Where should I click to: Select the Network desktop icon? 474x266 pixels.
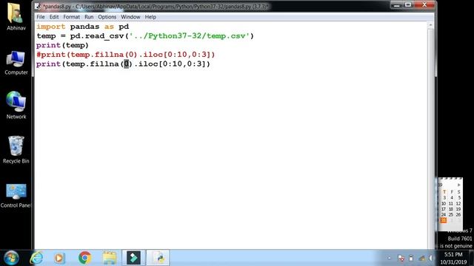(x=16, y=105)
